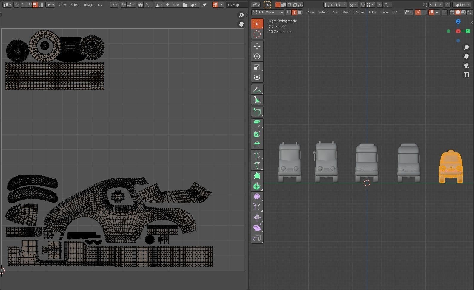This screenshot has width=474, height=290.
Task: Open the UV editor type dropdown
Action: click(7, 5)
